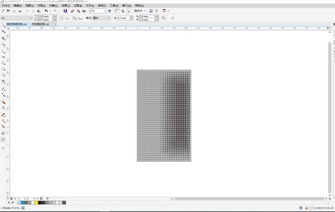The height and width of the screenshot is (212, 335).
Task: Open the zoom level dropdown
Action: (x=104, y=11)
